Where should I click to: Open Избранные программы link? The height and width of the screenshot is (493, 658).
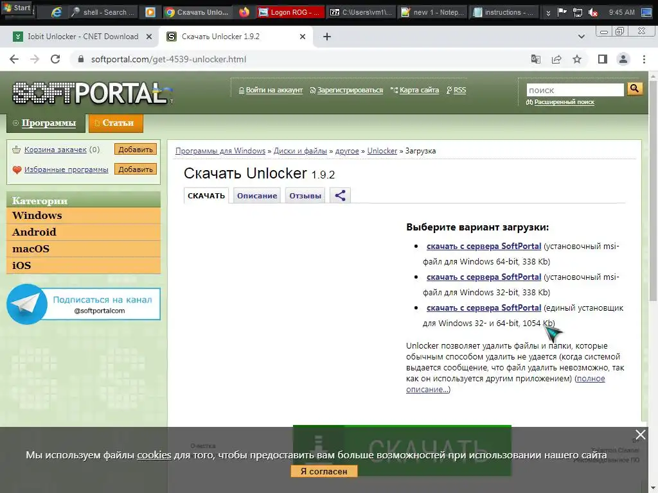[66, 169]
